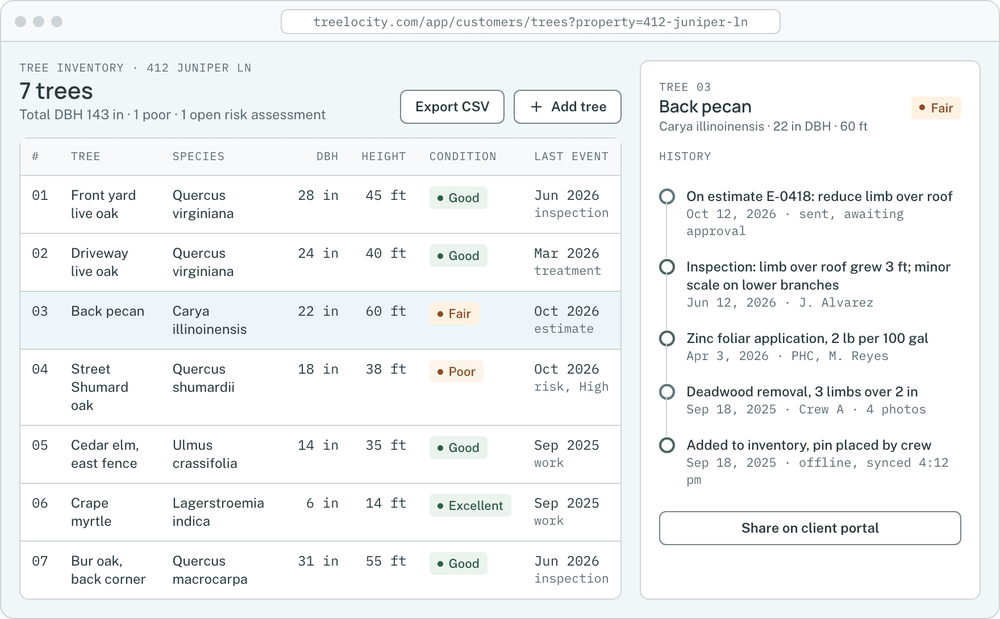Sort by the LAST EVENT column header
1000x619 pixels.
[x=571, y=157]
